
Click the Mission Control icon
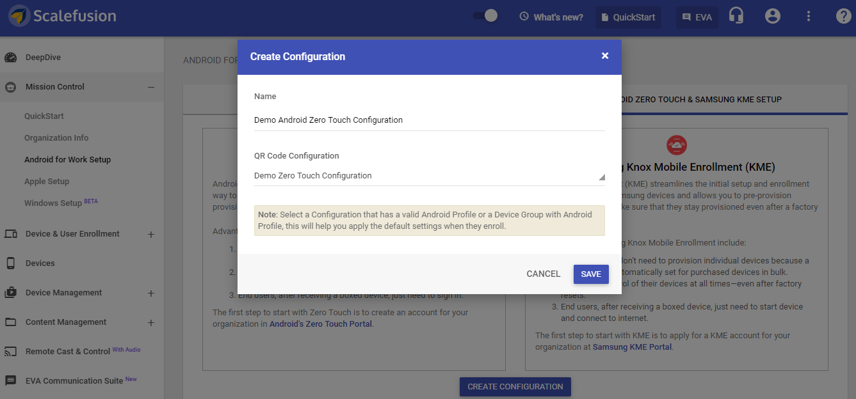pos(11,87)
